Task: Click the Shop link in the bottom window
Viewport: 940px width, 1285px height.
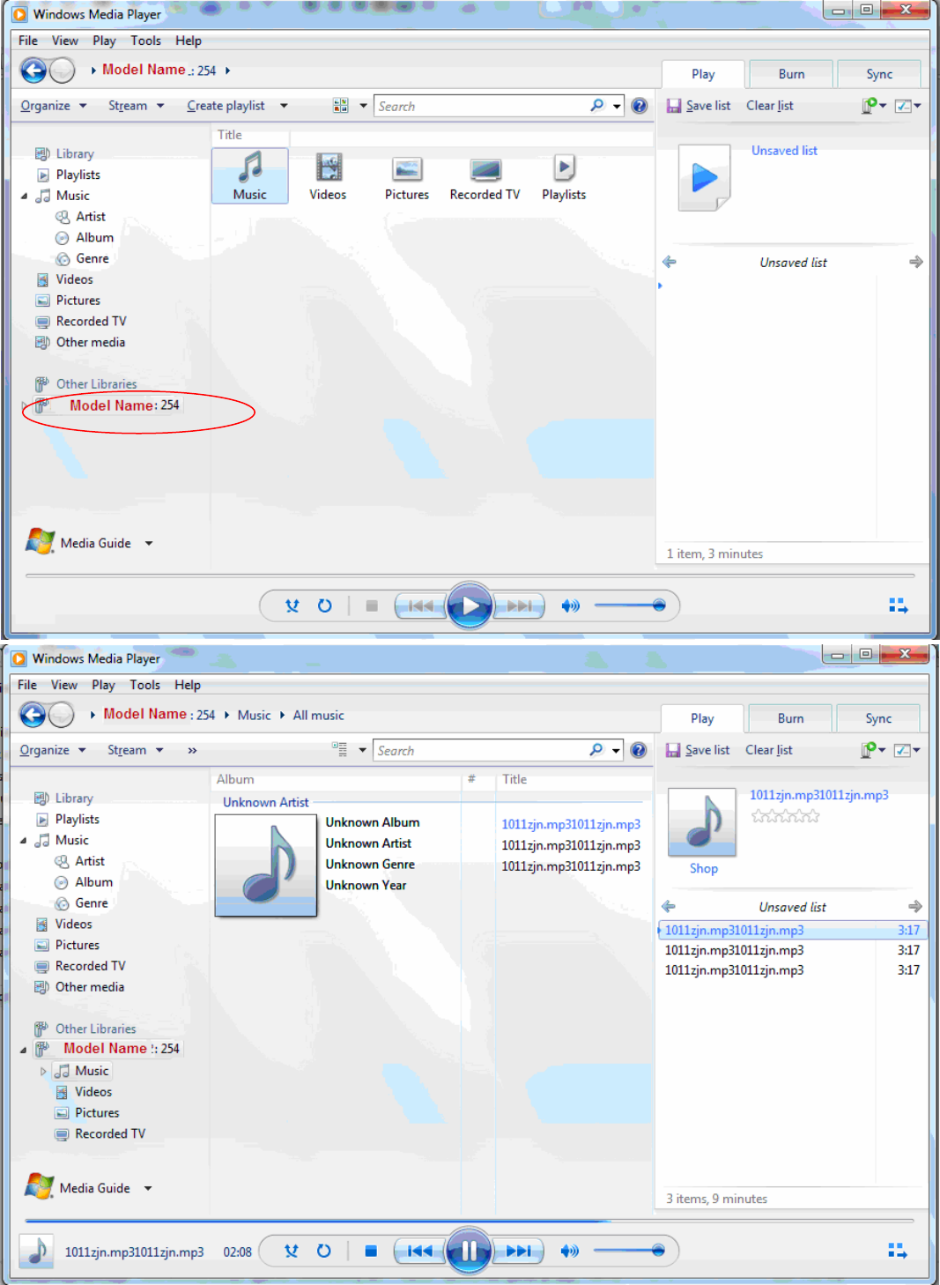Action: pos(703,868)
